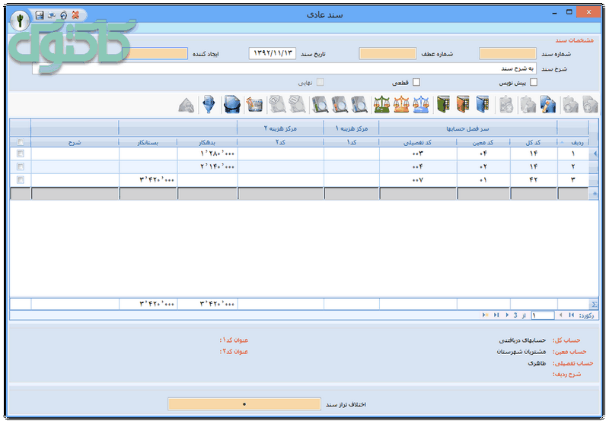Click the circular refresh arrow icon in title bar
The width and height of the screenshot is (609, 424).
click(x=64, y=15)
